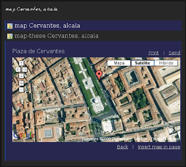This screenshot has height=167, width=186.
Task: Pan the map left with the arrow
Action: pyautogui.click(x=18, y=70)
